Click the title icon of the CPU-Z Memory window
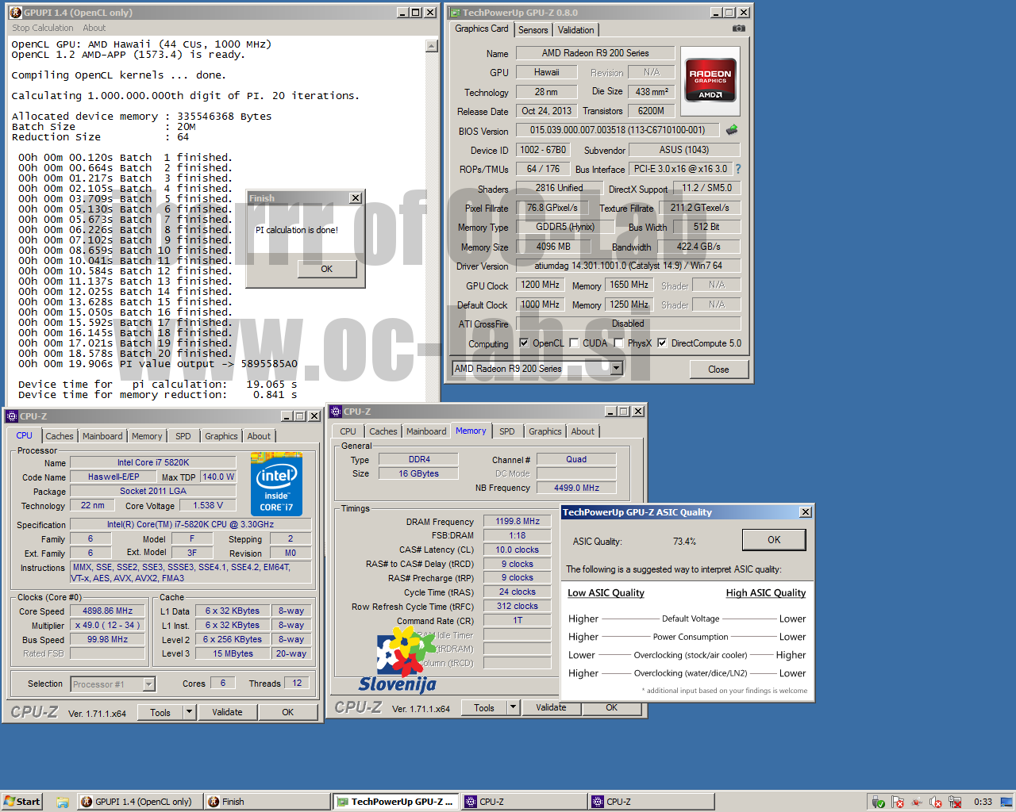 pos(336,412)
